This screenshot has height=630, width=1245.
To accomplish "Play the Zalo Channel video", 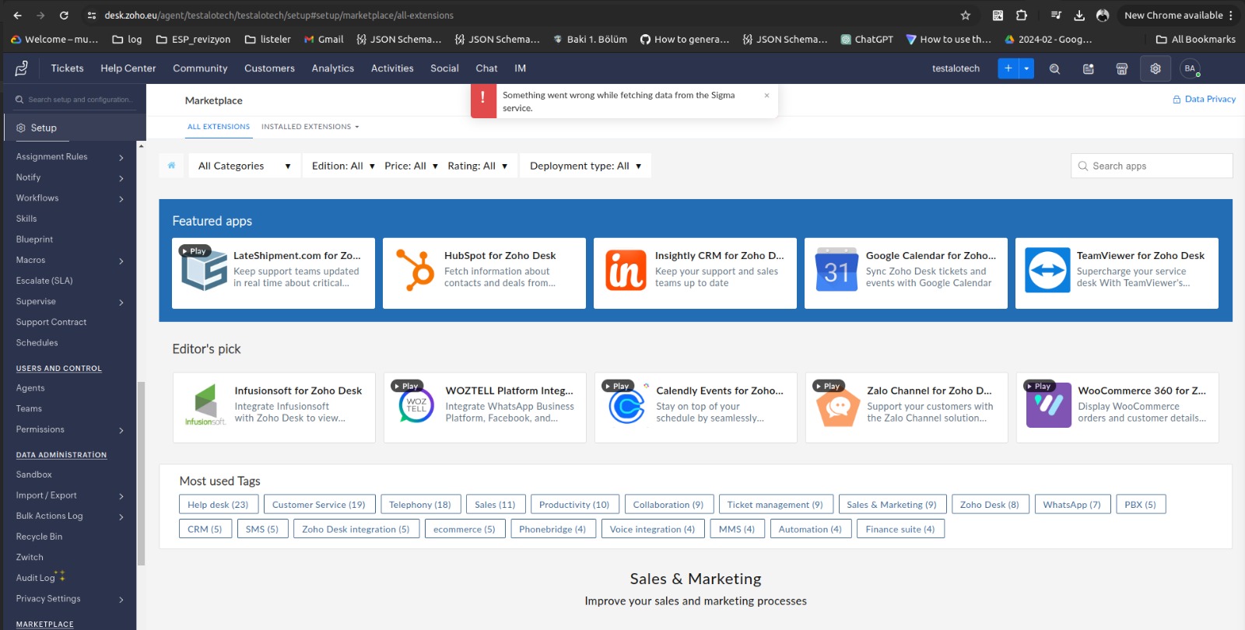I will (x=827, y=386).
